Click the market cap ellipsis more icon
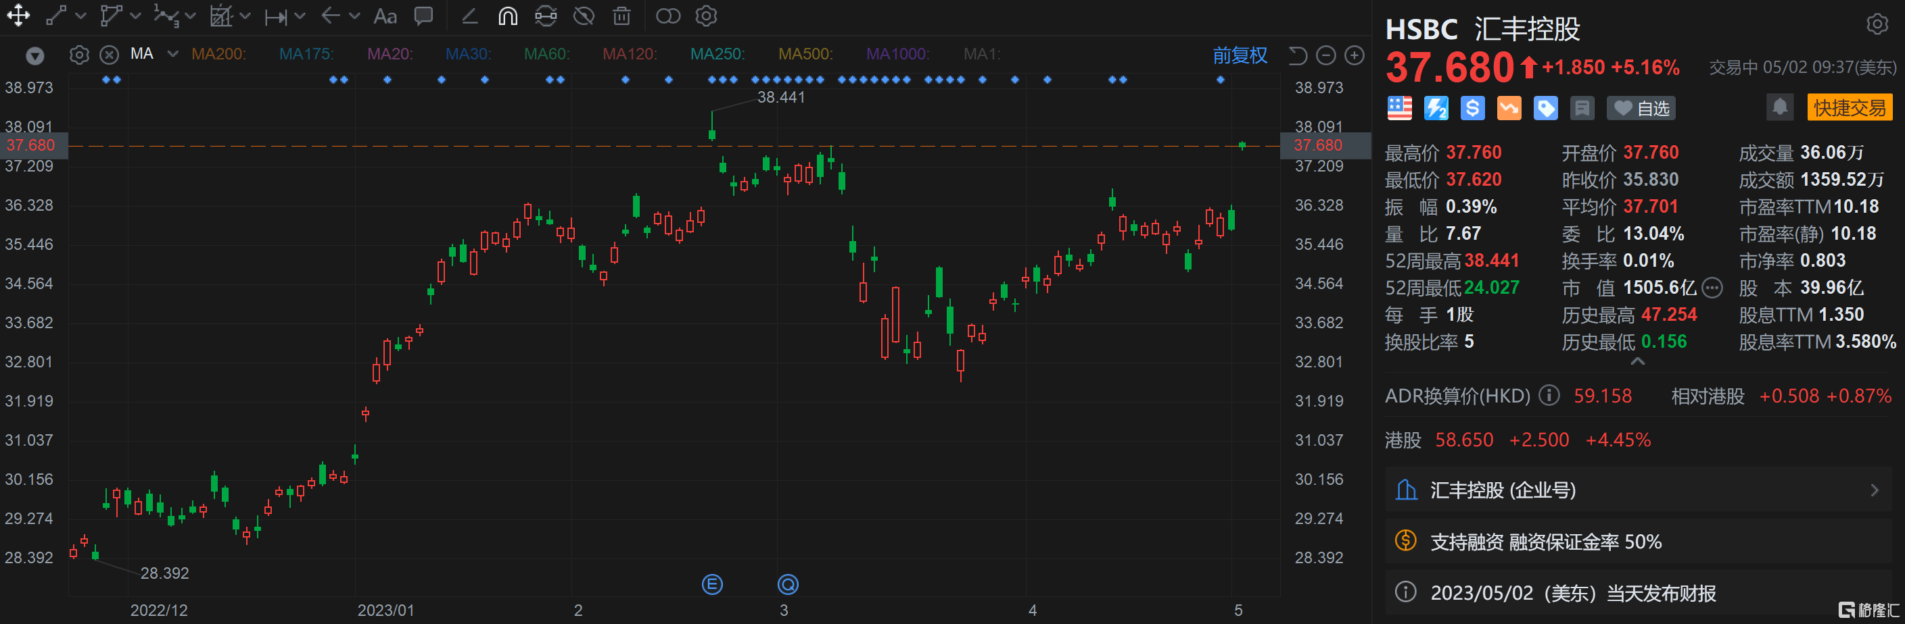 click(x=1712, y=287)
